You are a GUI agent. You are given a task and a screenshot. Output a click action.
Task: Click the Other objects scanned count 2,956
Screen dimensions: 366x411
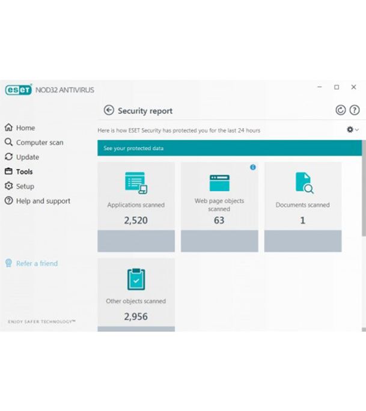pyautogui.click(x=136, y=317)
